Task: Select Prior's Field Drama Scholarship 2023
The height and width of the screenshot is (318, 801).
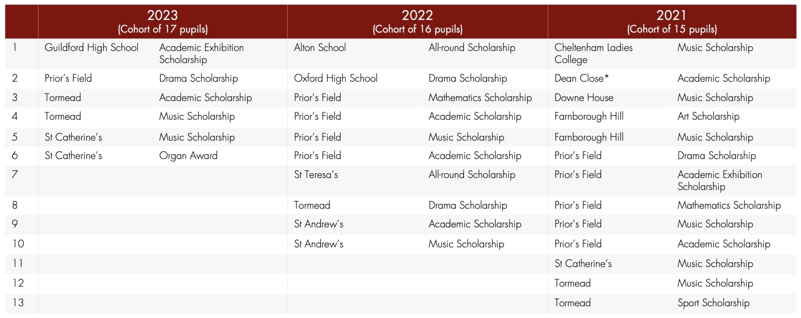Action: pos(163,78)
